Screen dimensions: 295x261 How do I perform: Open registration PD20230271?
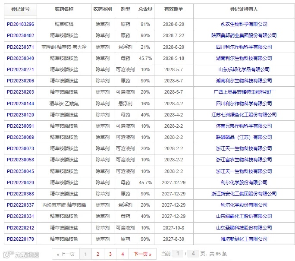tap(21, 69)
